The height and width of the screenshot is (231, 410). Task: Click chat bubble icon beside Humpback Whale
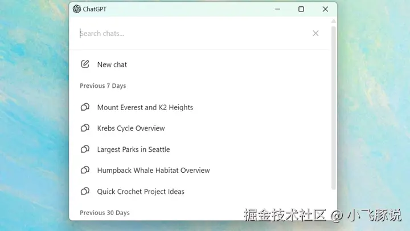[85, 170]
